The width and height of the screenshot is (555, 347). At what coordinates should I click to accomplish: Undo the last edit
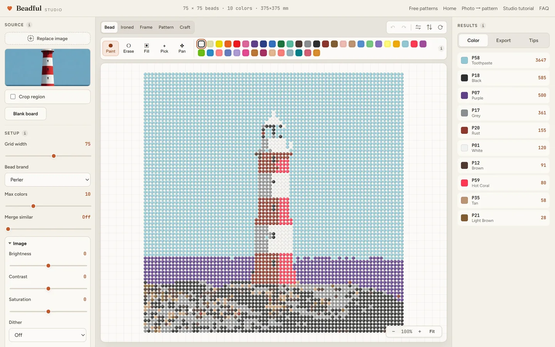point(393,27)
